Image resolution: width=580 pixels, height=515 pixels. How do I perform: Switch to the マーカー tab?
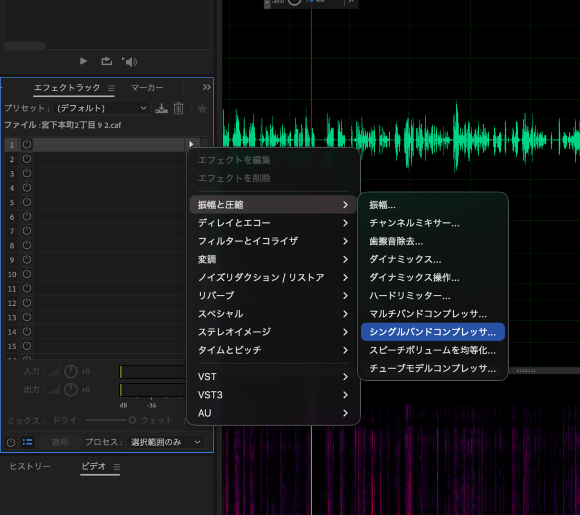coord(147,88)
